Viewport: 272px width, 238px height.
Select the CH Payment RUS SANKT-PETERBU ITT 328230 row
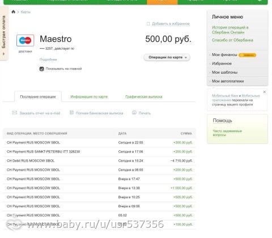click(99, 152)
